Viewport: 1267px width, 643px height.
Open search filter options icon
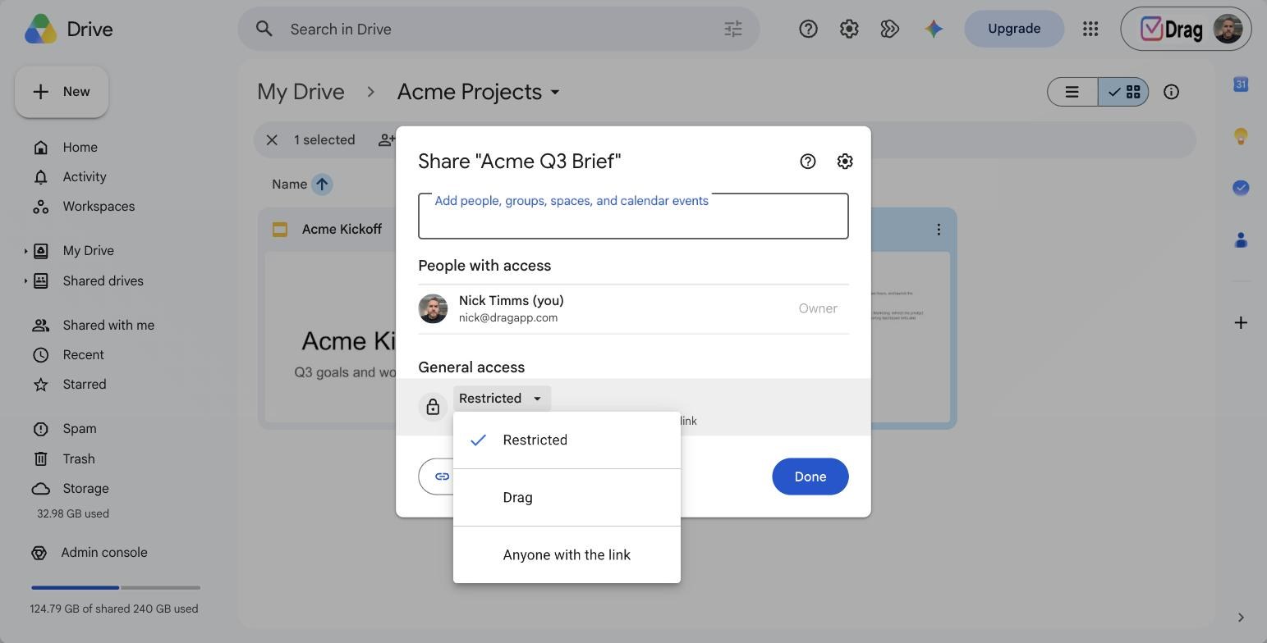click(733, 29)
